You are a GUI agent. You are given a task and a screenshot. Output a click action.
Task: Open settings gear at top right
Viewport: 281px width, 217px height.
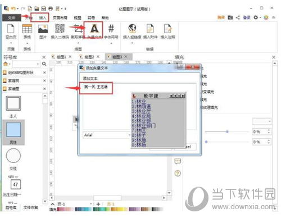coord(256,17)
